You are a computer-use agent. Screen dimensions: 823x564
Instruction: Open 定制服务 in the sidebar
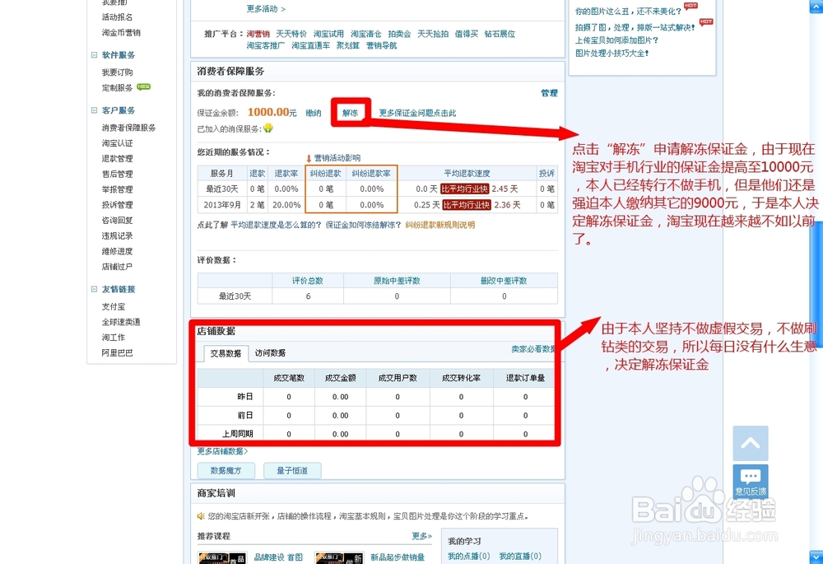[x=117, y=88]
